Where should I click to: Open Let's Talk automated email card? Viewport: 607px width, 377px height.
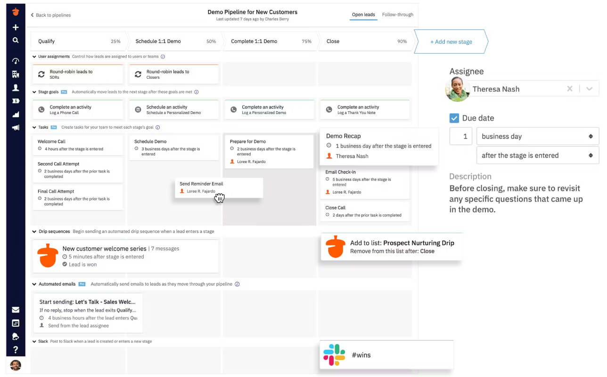coord(88,313)
